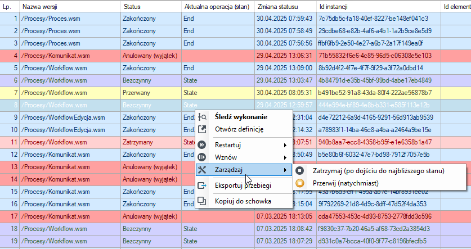Viewport: 471px width, 249px height.
Task: Open the Wznów menu entry
Action: pyautogui.click(x=244, y=157)
